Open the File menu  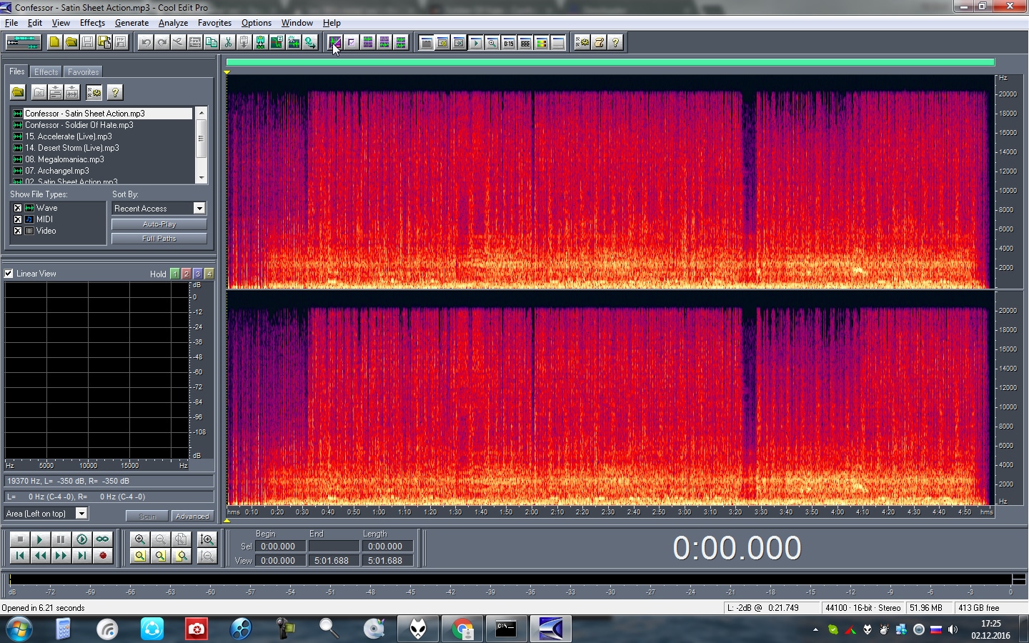click(x=11, y=23)
